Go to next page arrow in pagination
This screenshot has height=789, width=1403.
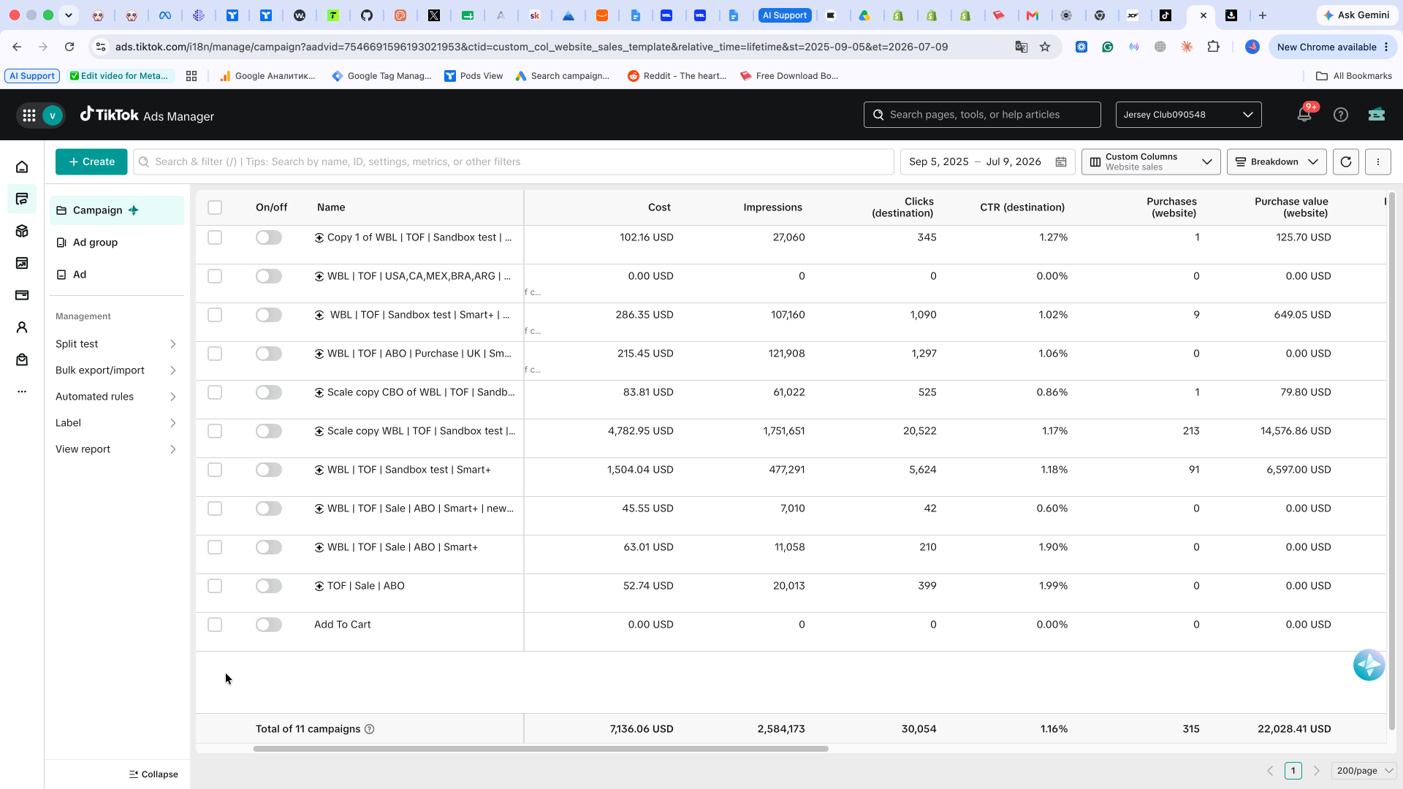[1317, 771]
